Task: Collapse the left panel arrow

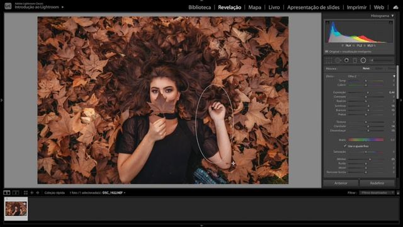Action: tap(1, 100)
